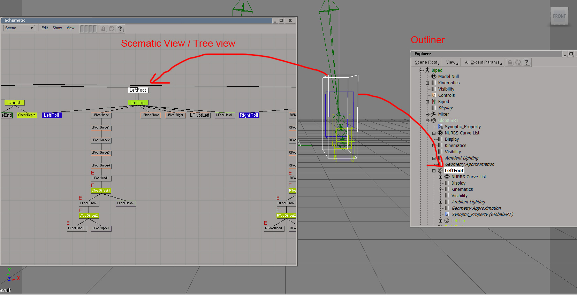This screenshot has width=577, height=295.
Task: Expand the Mixer node in Explorer
Action: click(x=427, y=114)
